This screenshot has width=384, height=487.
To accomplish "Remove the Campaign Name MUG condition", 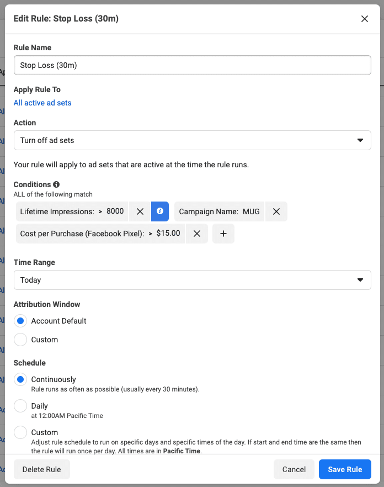I will click(x=276, y=211).
